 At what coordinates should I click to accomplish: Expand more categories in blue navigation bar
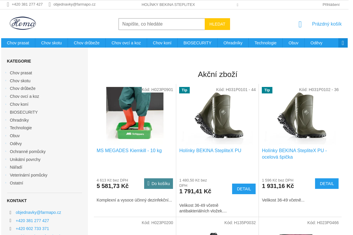point(343,43)
